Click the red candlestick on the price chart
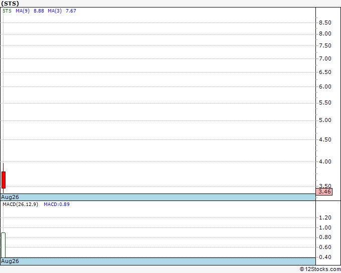This screenshot has width=341, height=273. (4, 180)
